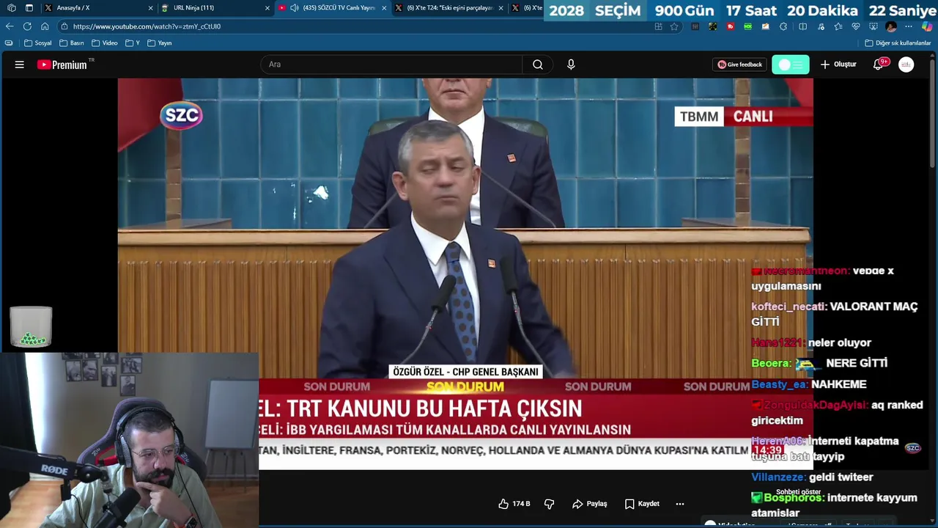Open the more actions ellipsis under the video
The width and height of the screenshot is (938, 528).
[680, 504]
